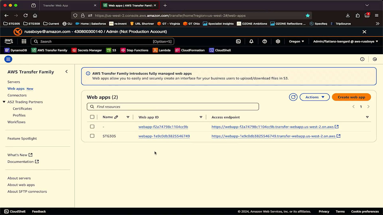Open Cookie preferences in the footer
Viewport: 383px width, 215px height.
(365, 211)
